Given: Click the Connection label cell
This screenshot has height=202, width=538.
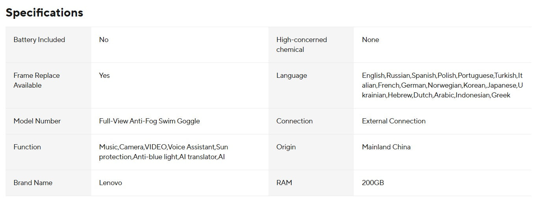Looking at the screenshot, I should (294, 121).
